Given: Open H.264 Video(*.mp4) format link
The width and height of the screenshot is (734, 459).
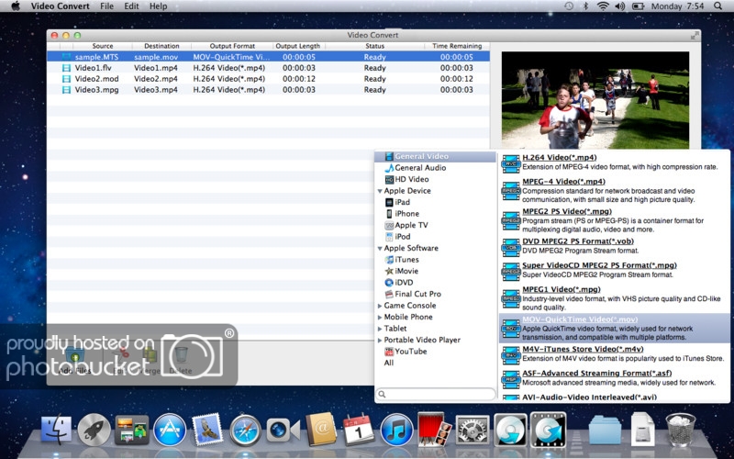Looking at the screenshot, I should [x=560, y=157].
